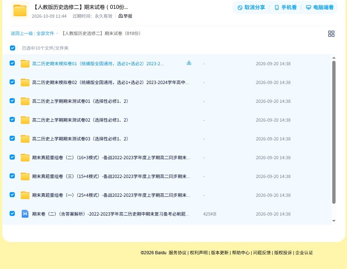
Task: Click Word document icon of 期末卷（二）
Action: tap(25, 214)
